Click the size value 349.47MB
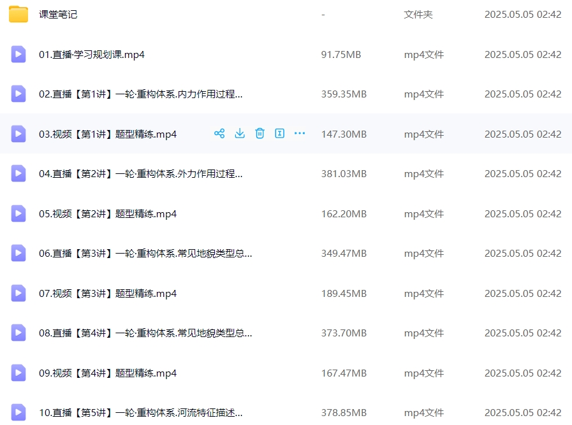 pos(344,254)
